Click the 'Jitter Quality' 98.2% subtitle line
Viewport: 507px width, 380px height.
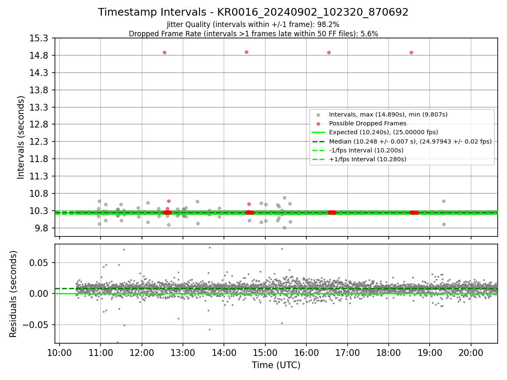[253, 24]
